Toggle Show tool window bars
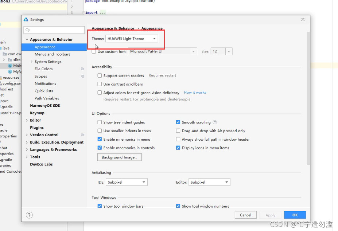The height and width of the screenshot is (231, 338). click(100, 206)
